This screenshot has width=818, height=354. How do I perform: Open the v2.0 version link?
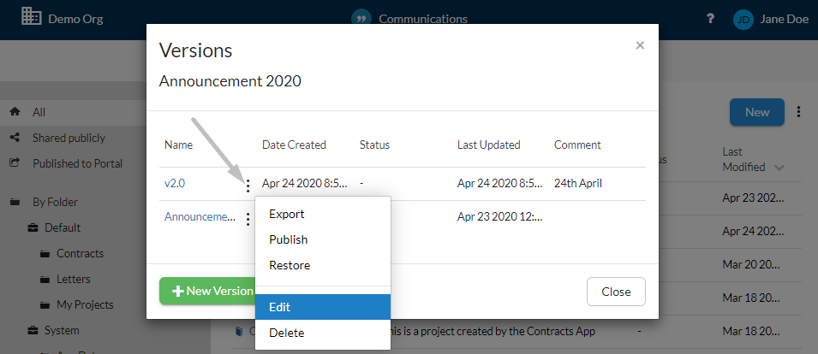click(x=174, y=183)
